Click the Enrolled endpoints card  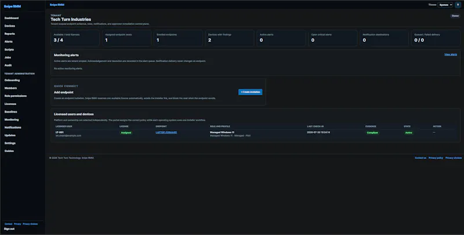coord(179,38)
